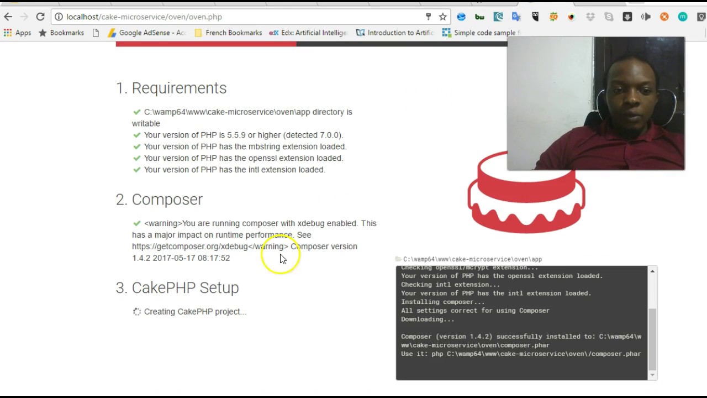Viewport: 707px width, 398px height.
Task: Click the 'Installing composer...' console line
Action: 443,302
